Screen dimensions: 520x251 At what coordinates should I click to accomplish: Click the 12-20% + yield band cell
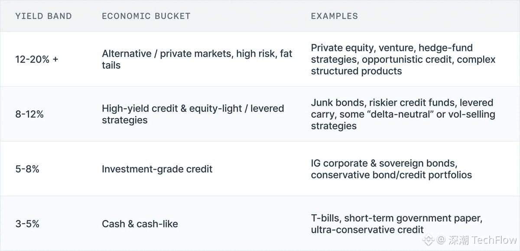[x=36, y=59]
